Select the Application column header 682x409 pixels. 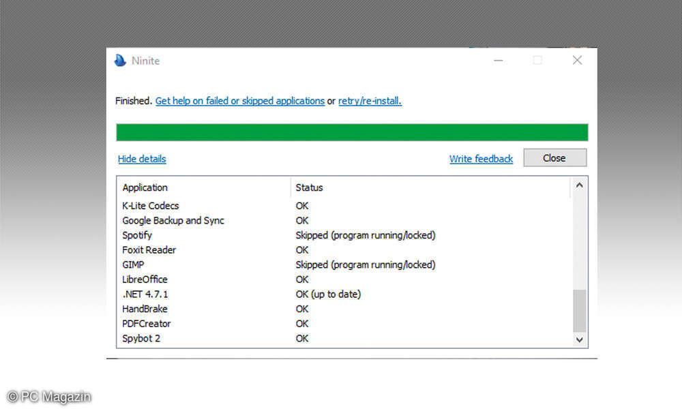[145, 187]
